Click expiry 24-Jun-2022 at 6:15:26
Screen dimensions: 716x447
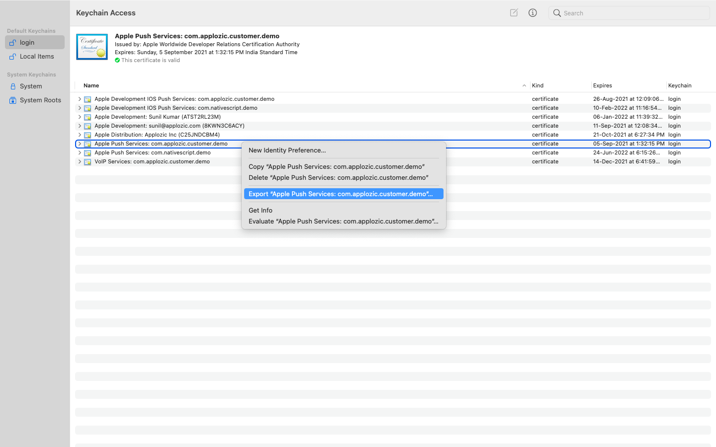(x=626, y=152)
